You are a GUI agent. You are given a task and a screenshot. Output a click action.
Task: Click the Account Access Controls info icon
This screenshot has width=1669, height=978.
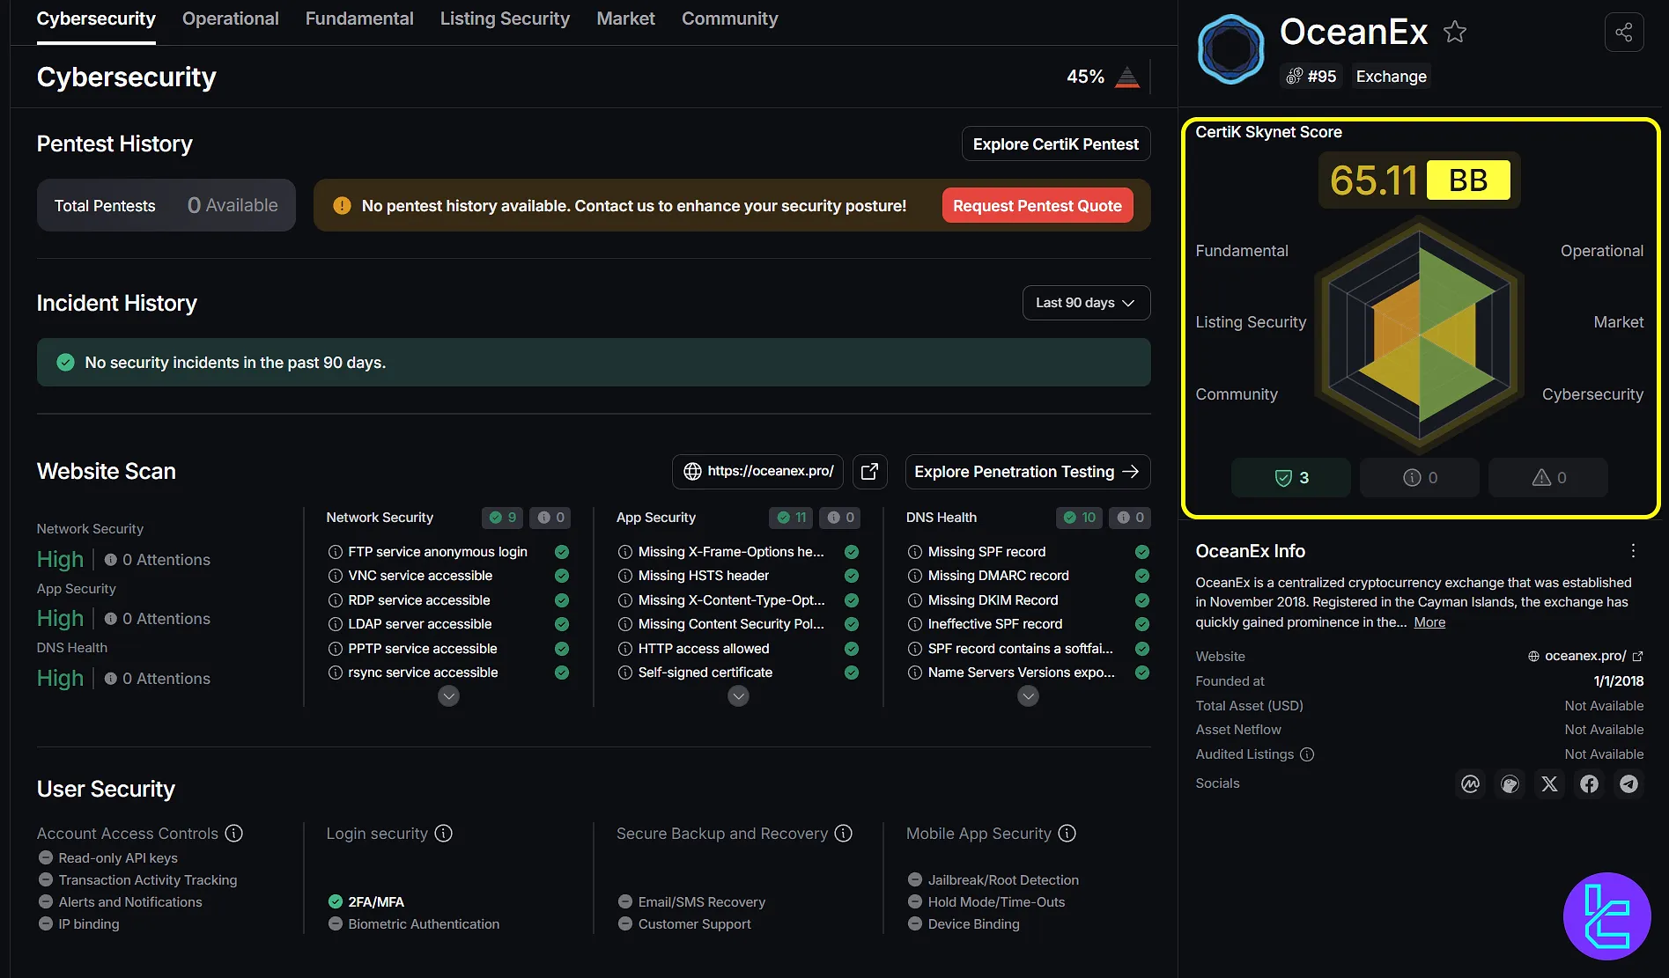pyautogui.click(x=234, y=834)
